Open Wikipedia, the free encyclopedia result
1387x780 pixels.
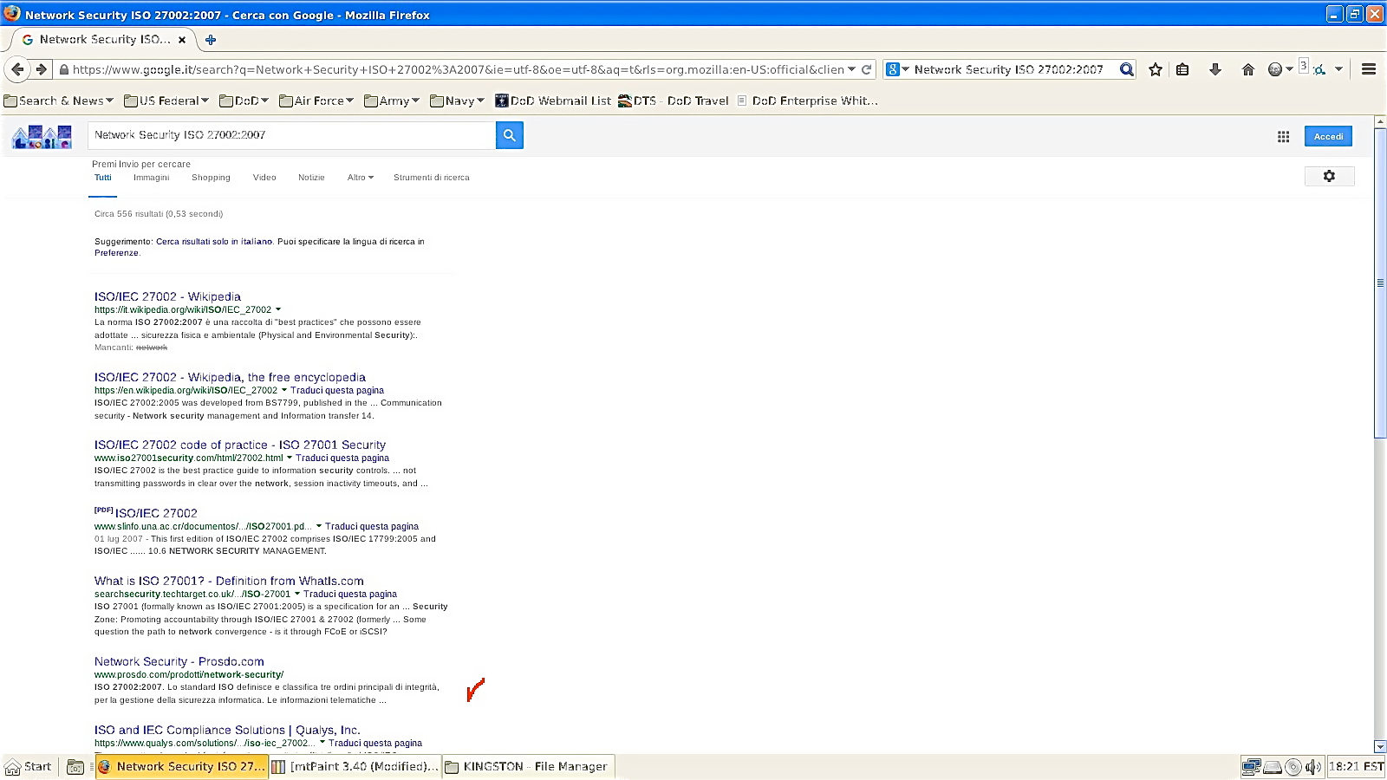pos(230,377)
